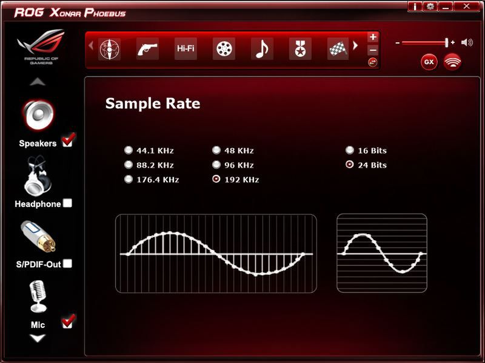
Task: Add a profile with plus button
Action: click(x=373, y=37)
